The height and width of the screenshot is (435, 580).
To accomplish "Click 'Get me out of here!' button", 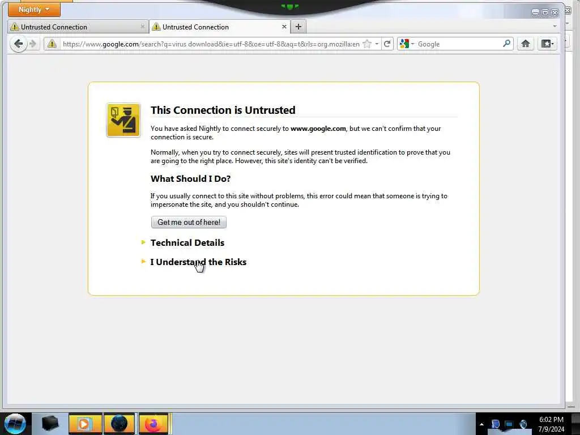I will (x=189, y=222).
